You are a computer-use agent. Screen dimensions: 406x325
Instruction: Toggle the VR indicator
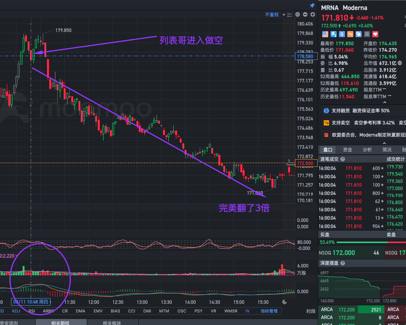point(213,311)
